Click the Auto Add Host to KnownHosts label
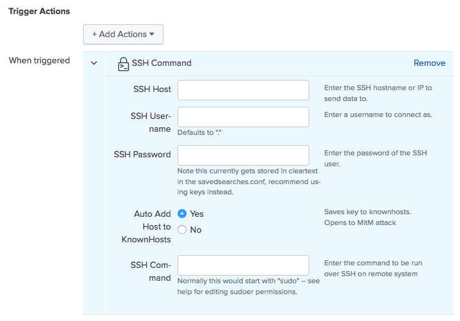Image resolution: width=460 pixels, height=321 pixels. 146,226
